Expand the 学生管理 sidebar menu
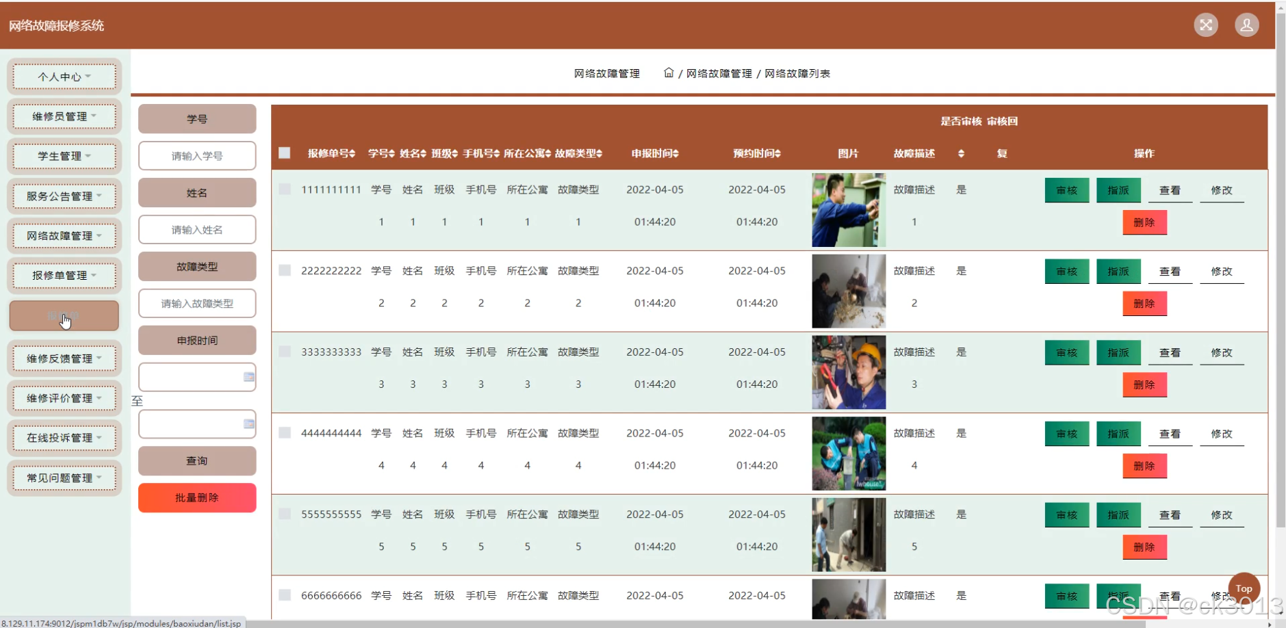This screenshot has width=1286, height=628. coord(64,156)
